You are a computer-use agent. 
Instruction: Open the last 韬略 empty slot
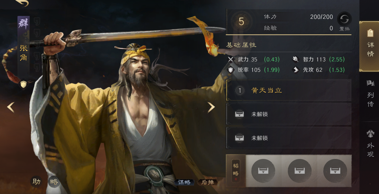coord(335,171)
